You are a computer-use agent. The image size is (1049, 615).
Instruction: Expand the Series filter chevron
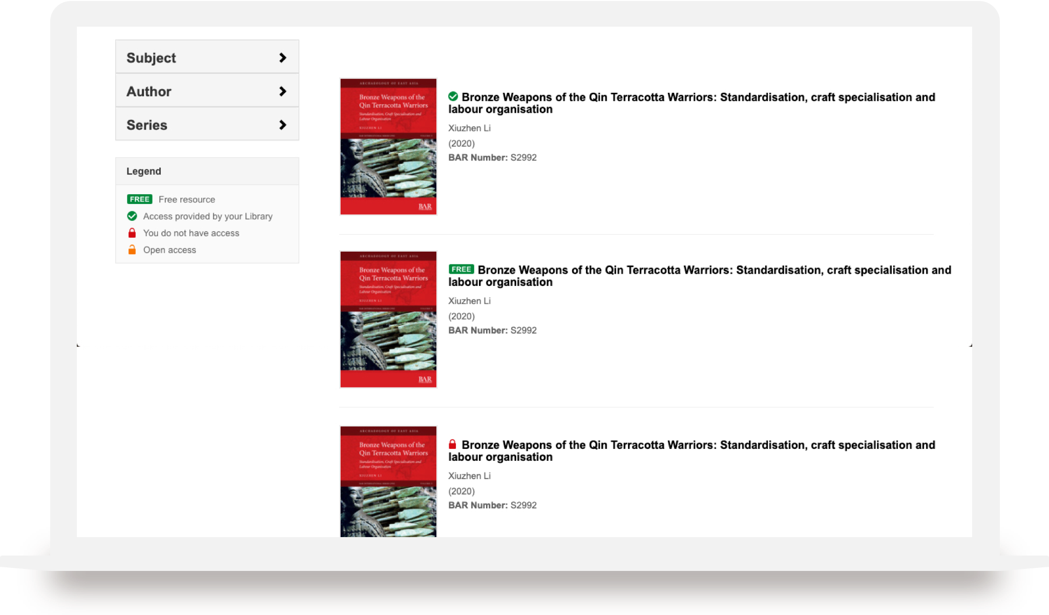point(282,125)
